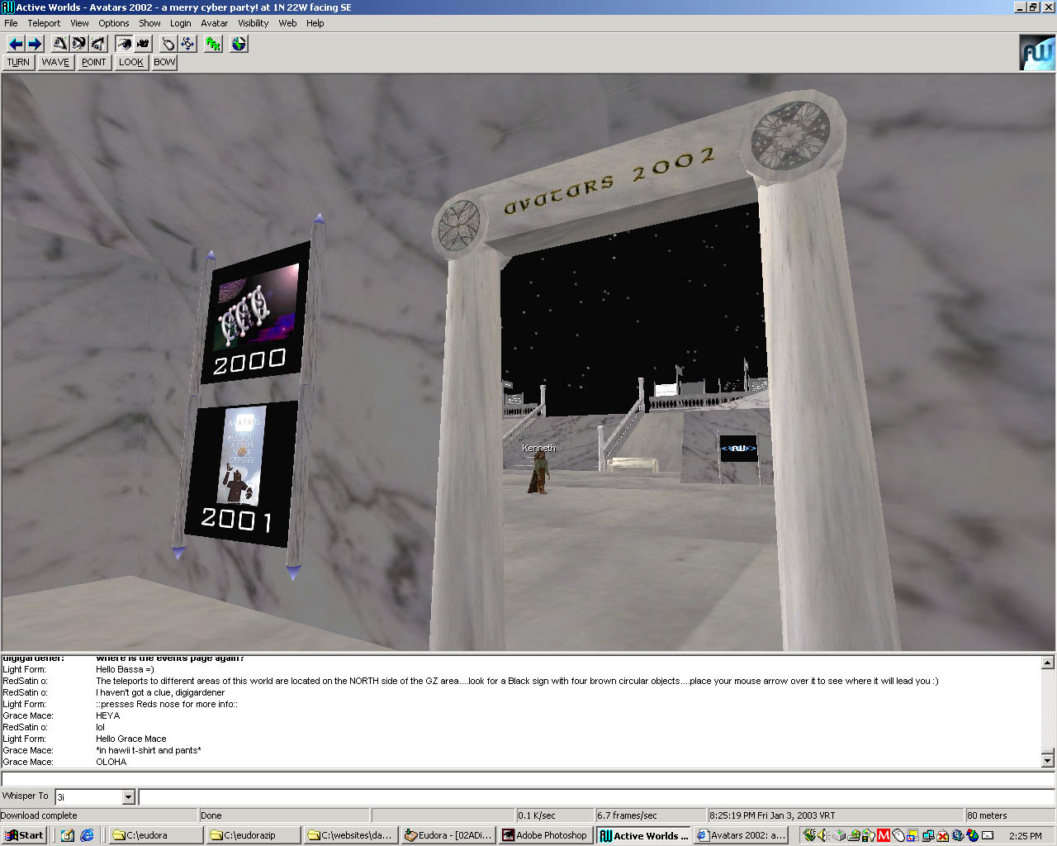Click the look up eye icon
The image size is (1057, 846).
tap(60, 44)
